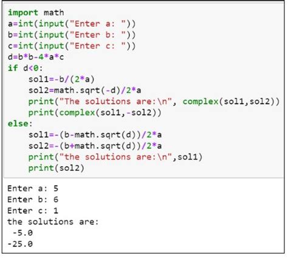Image resolution: width=288 pixels, height=258 pixels.
Task: Click the sol1=-b/(2*a) line
Action: pyautogui.click(x=61, y=79)
